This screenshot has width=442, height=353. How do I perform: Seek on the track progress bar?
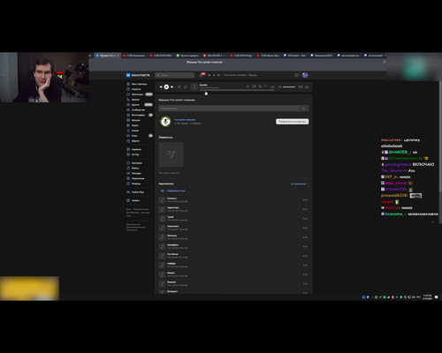click(x=237, y=90)
